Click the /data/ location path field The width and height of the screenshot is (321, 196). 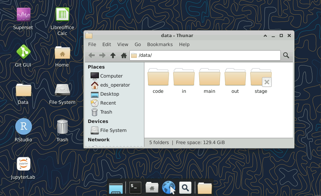205,55
